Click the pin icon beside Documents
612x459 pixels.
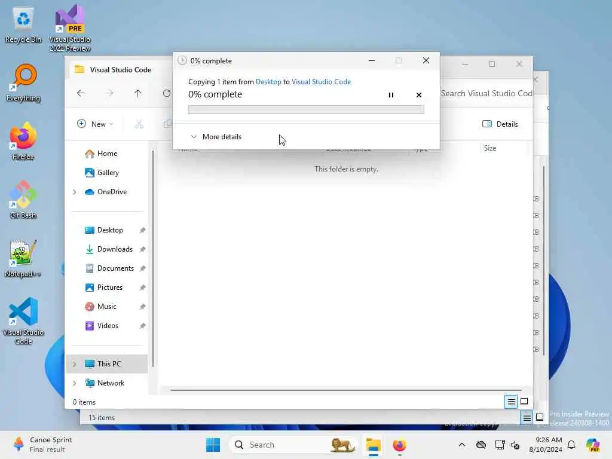pos(142,268)
